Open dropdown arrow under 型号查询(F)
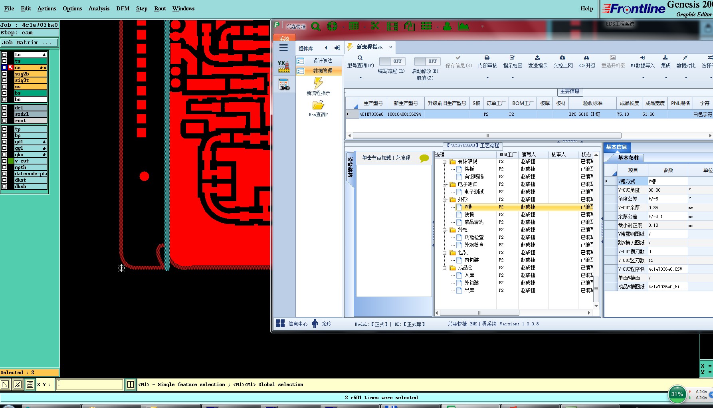 click(360, 78)
